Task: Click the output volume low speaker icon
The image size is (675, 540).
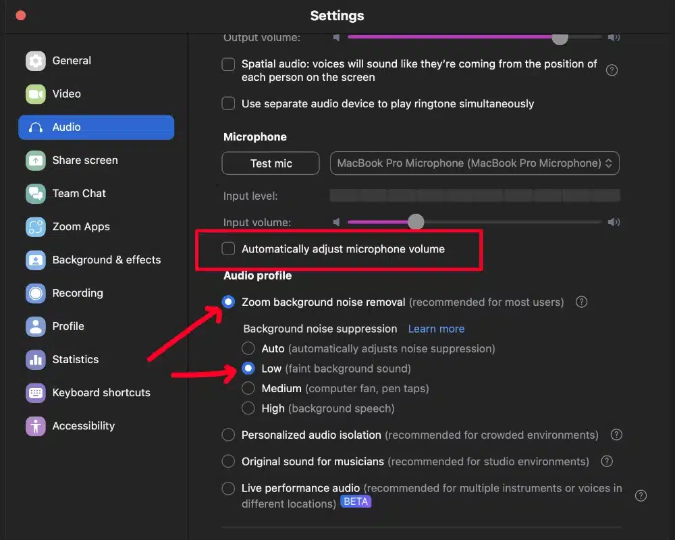Action: [336, 37]
